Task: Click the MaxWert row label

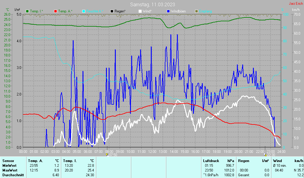Action: [9, 170]
